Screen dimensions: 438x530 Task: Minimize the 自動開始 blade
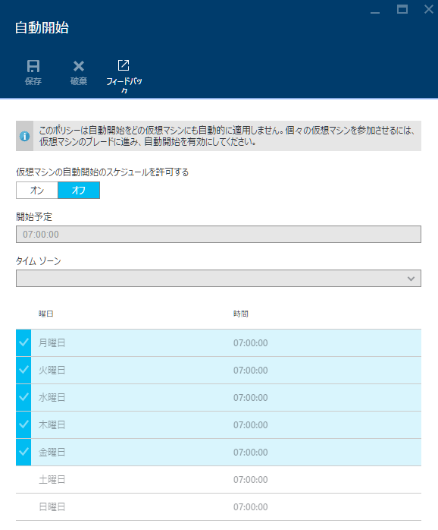click(375, 12)
